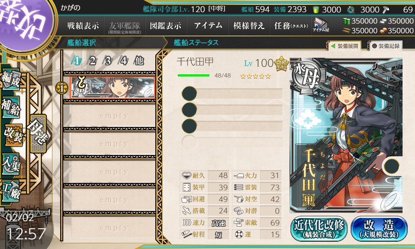Open the 補給 resupply sidebar icon

(11, 107)
